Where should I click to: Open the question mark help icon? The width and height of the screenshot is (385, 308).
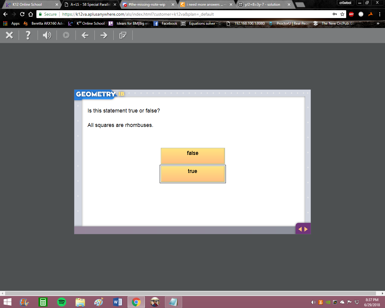coord(28,35)
